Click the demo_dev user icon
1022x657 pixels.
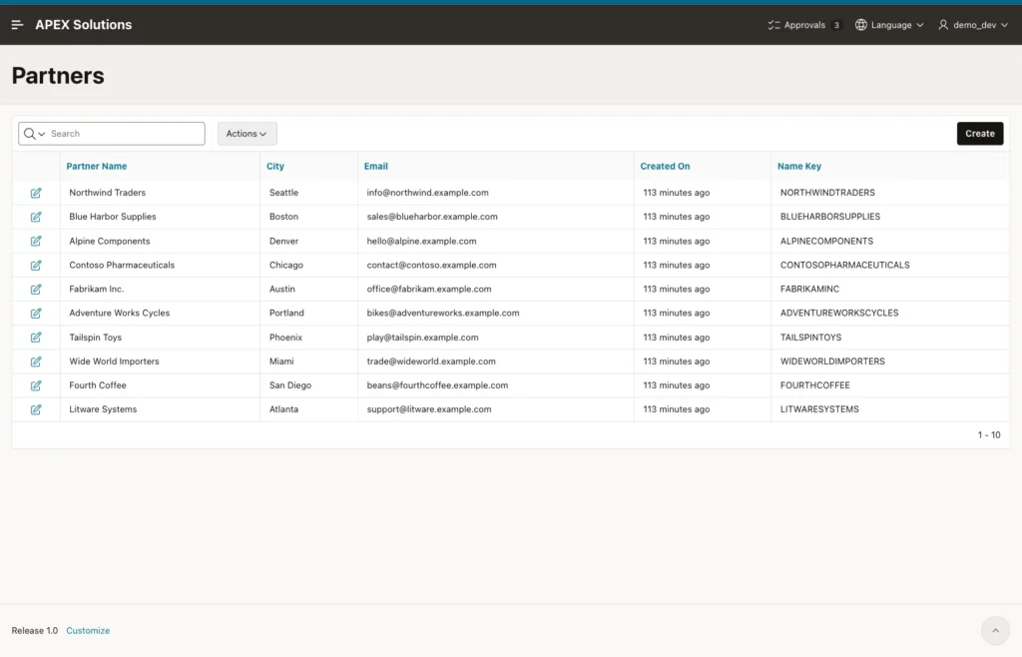[943, 25]
